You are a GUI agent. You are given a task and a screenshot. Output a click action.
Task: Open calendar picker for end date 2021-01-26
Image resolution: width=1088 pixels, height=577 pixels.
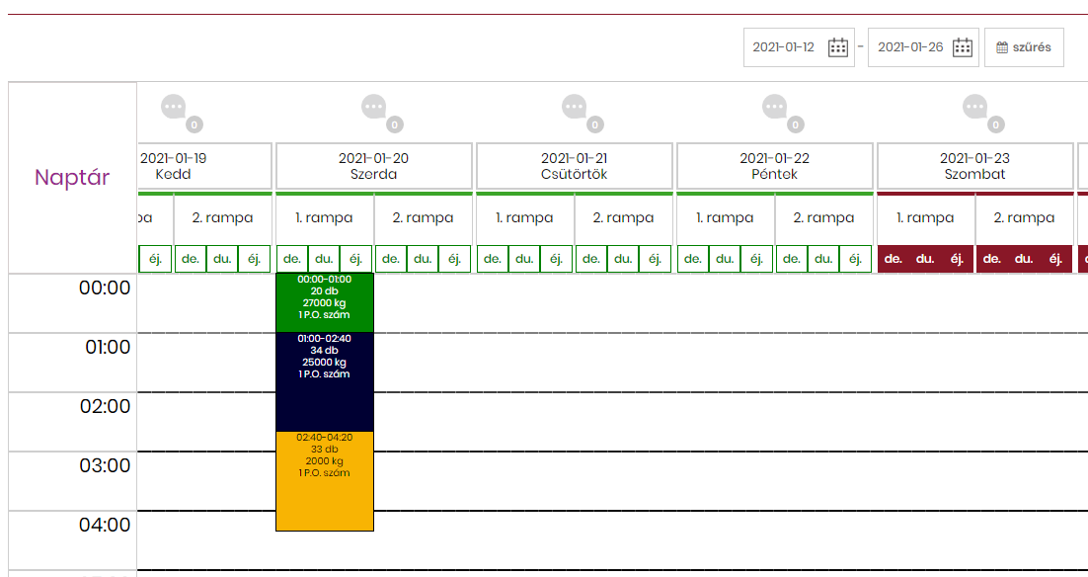(963, 47)
